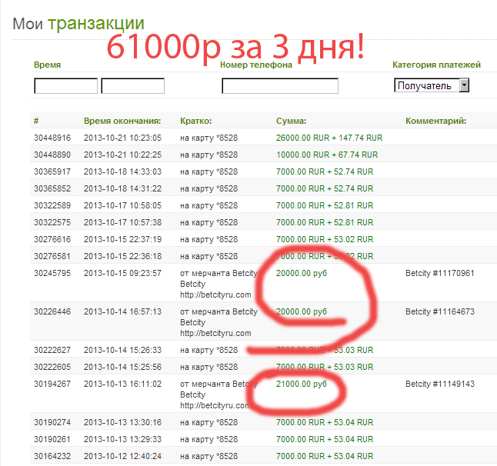Image resolution: width=497 pixels, height=466 pixels.
Task: Click the # column header
Action: tap(36, 121)
